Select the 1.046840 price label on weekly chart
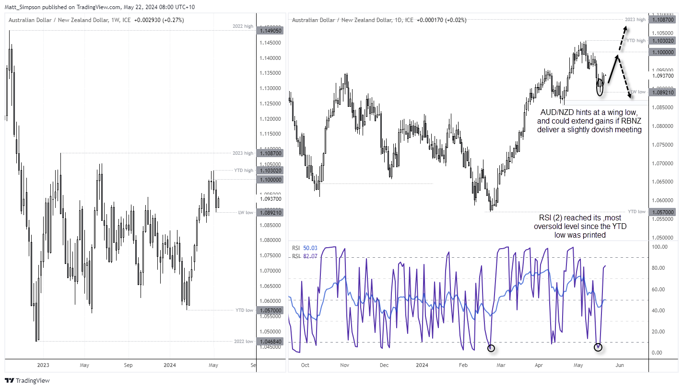683x389 pixels. [271, 342]
